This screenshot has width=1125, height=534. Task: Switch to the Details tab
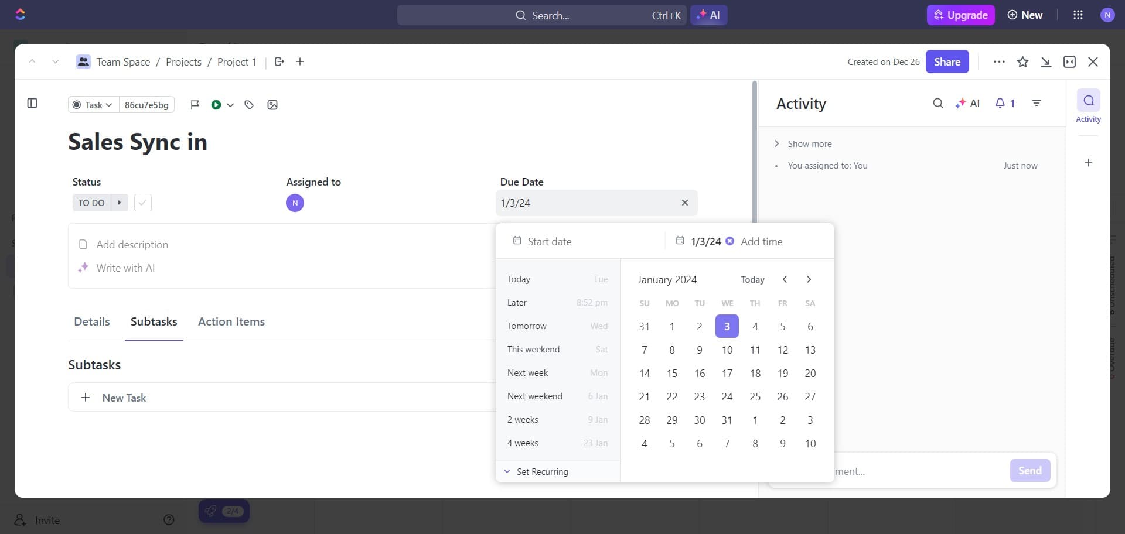pyautogui.click(x=92, y=322)
